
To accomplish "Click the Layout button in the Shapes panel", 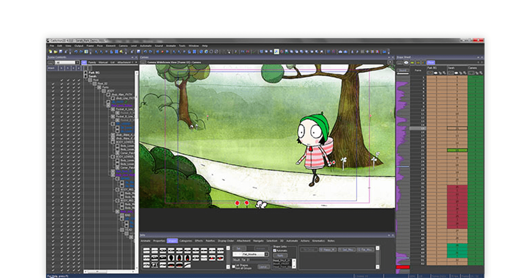I will pyautogui.click(x=264, y=266).
